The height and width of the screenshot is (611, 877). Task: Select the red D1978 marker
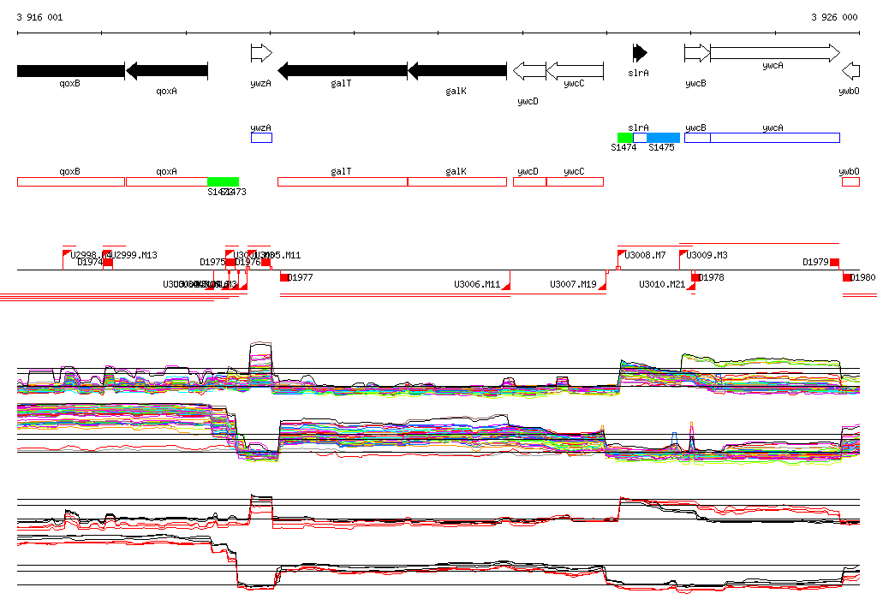pos(695,277)
